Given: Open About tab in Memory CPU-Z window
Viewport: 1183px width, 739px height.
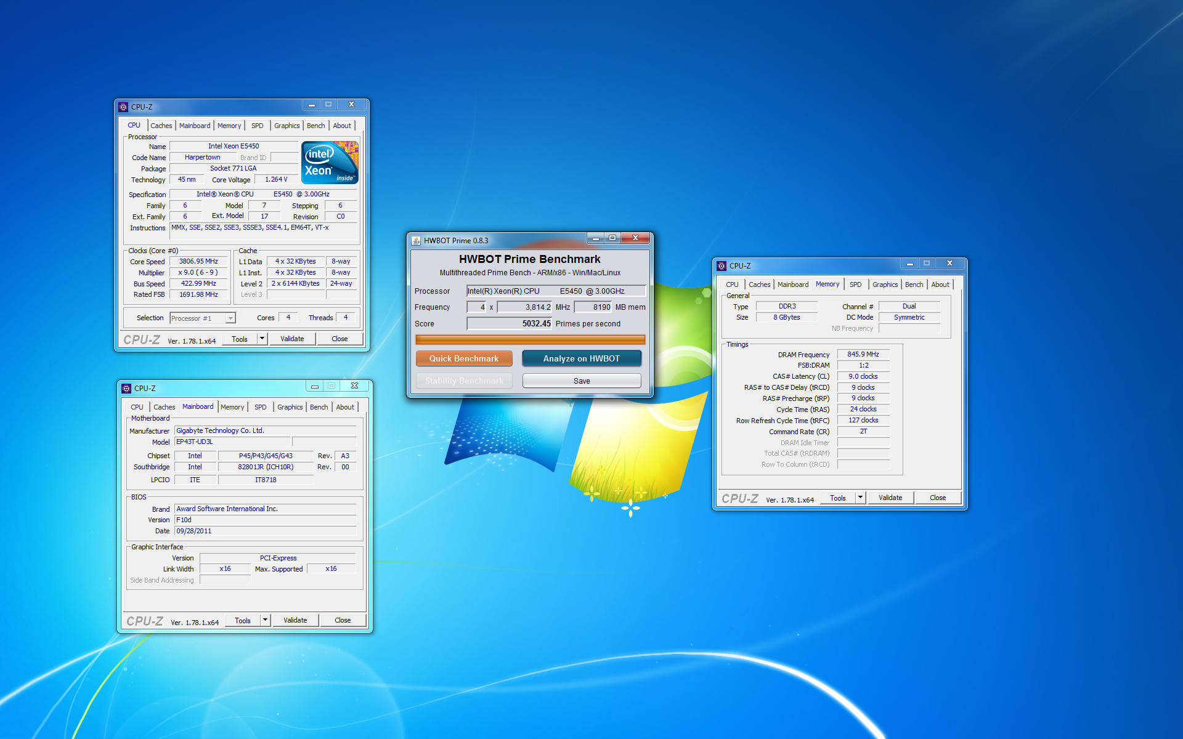Looking at the screenshot, I should point(940,285).
